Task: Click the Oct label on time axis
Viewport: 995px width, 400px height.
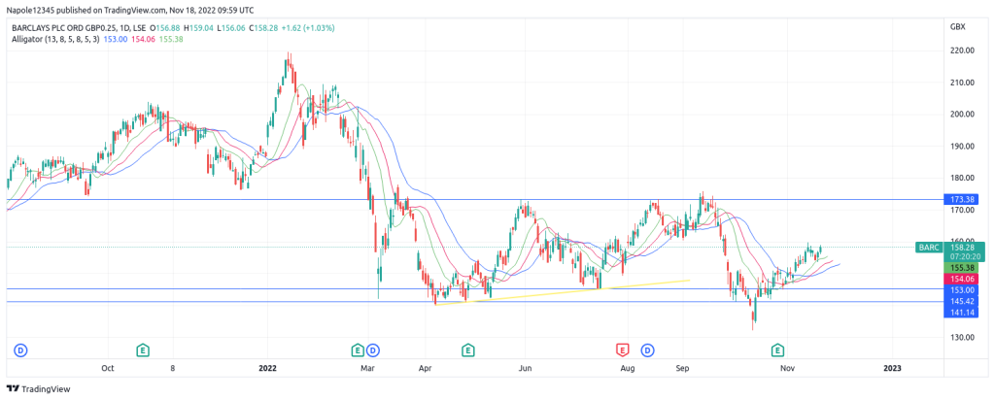Action: tap(107, 368)
